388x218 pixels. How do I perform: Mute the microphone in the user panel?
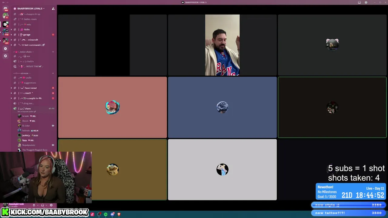click(x=34, y=205)
